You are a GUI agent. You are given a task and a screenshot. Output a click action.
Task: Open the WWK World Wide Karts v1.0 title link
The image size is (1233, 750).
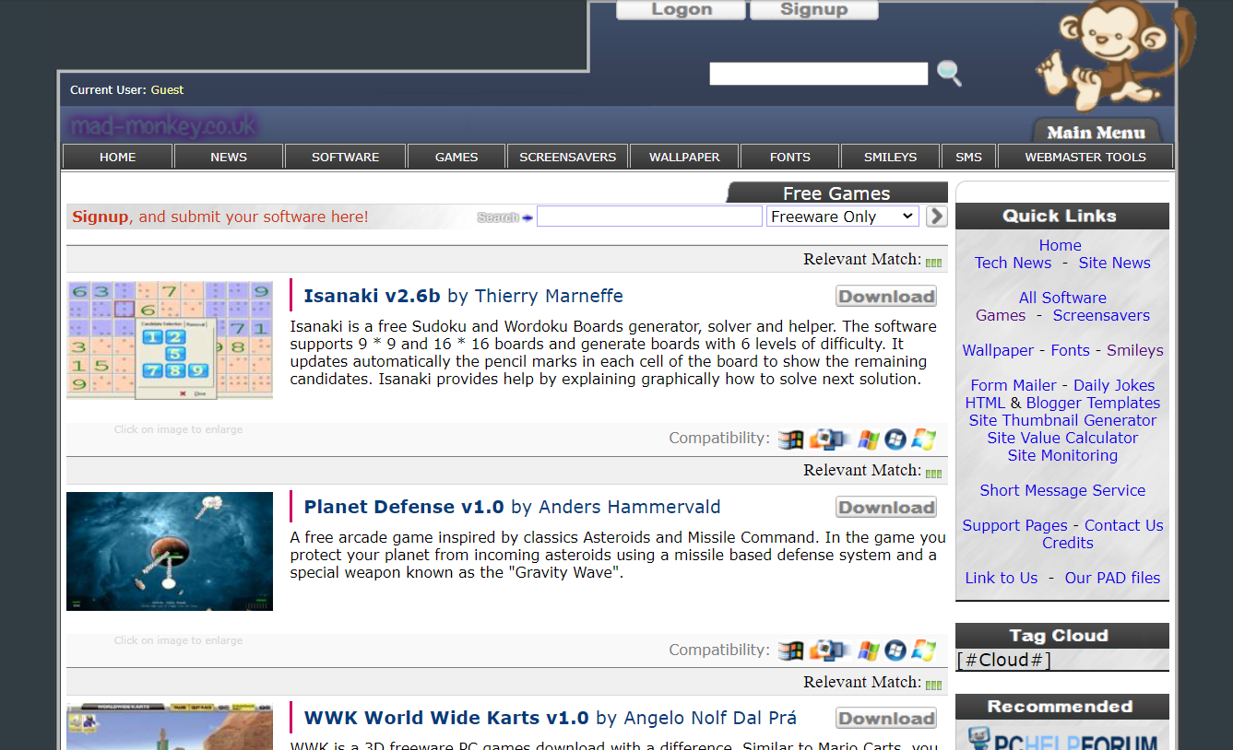(446, 718)
